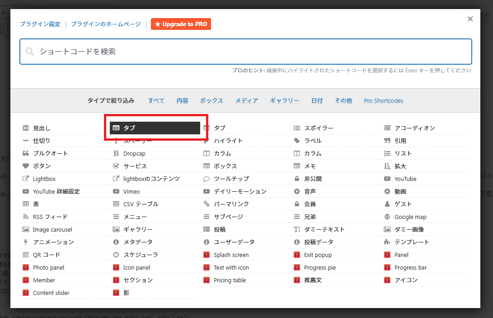This screenshot has width=493, height=318.
Task: Choose the アコーディオン shortcode
Action: click(x=426, y=128)
